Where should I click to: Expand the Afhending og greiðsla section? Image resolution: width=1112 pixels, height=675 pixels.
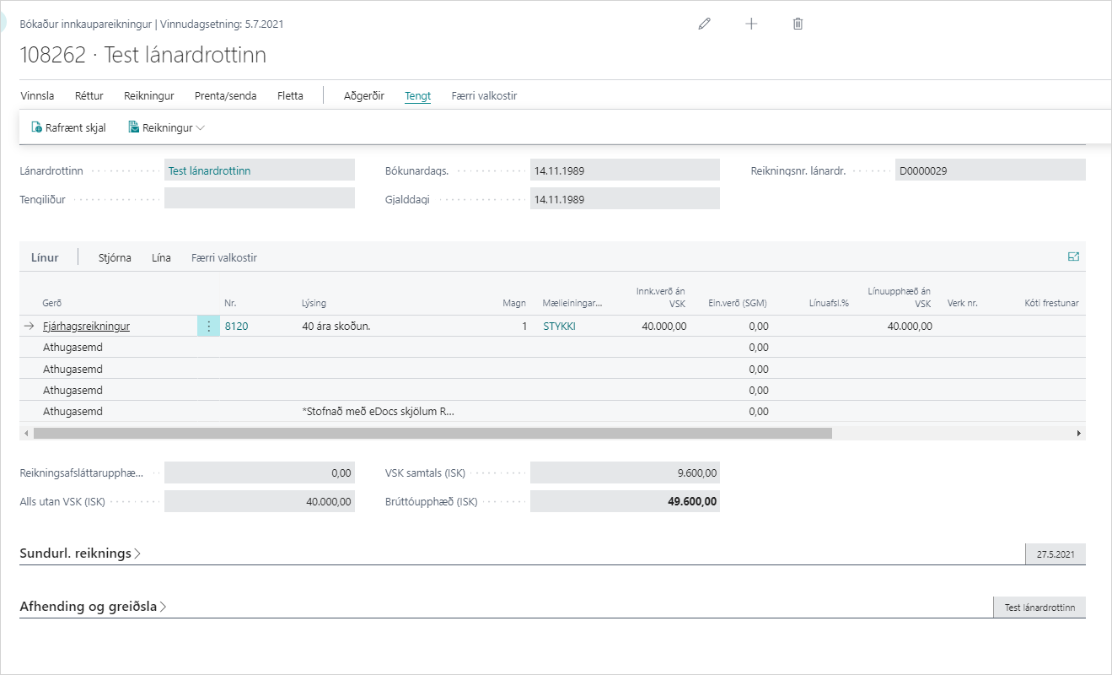(93, 606)
